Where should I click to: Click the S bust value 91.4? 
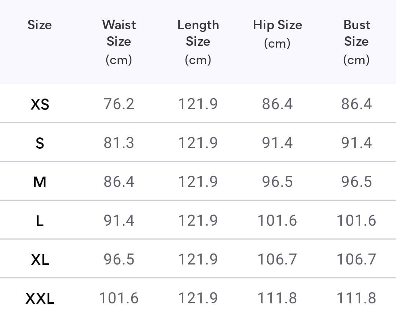tap(356, 143)
